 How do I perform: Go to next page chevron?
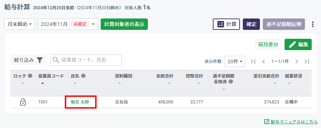pos(297,62)
